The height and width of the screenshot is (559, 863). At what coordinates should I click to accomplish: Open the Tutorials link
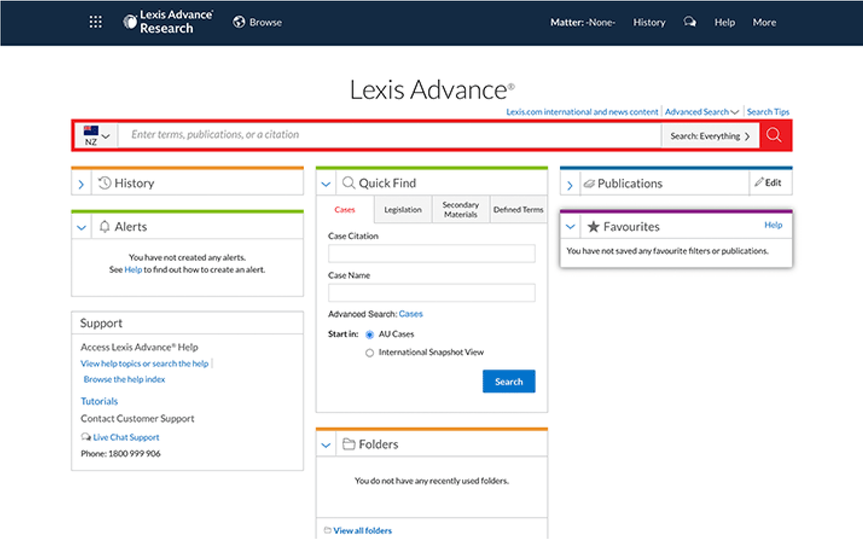tap(99, 401)
